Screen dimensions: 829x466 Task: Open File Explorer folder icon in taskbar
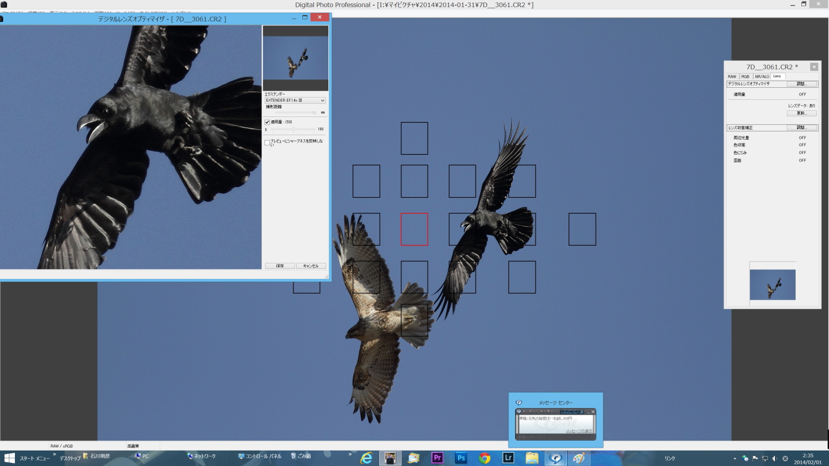pos(532,458)
